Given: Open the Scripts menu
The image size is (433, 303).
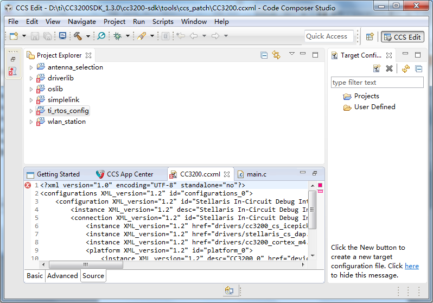Looking at the screenshot, I should 163,22.
